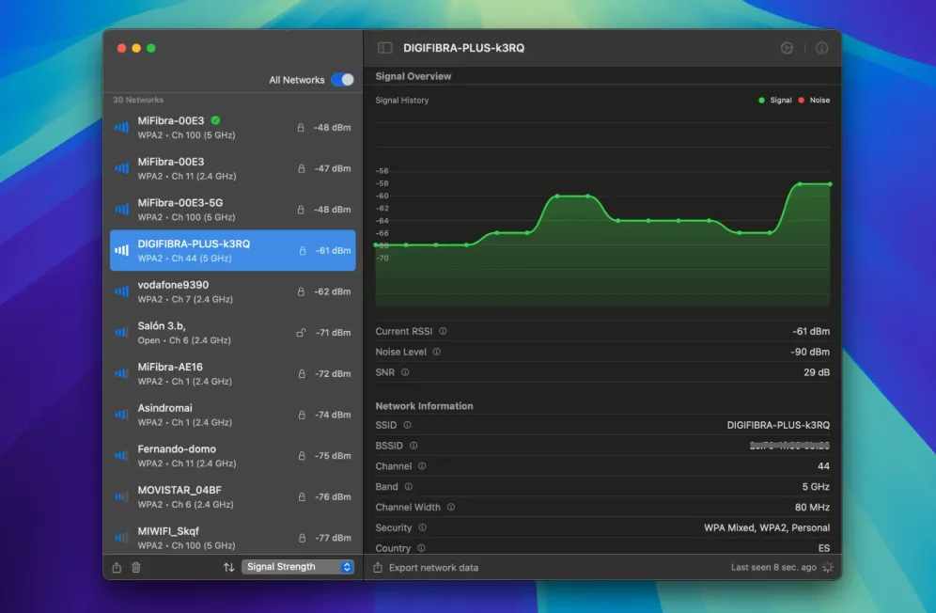This screenshot has width=936, height=613.
Task: Select the vodafone9390 network
Action: pos(232,291)
